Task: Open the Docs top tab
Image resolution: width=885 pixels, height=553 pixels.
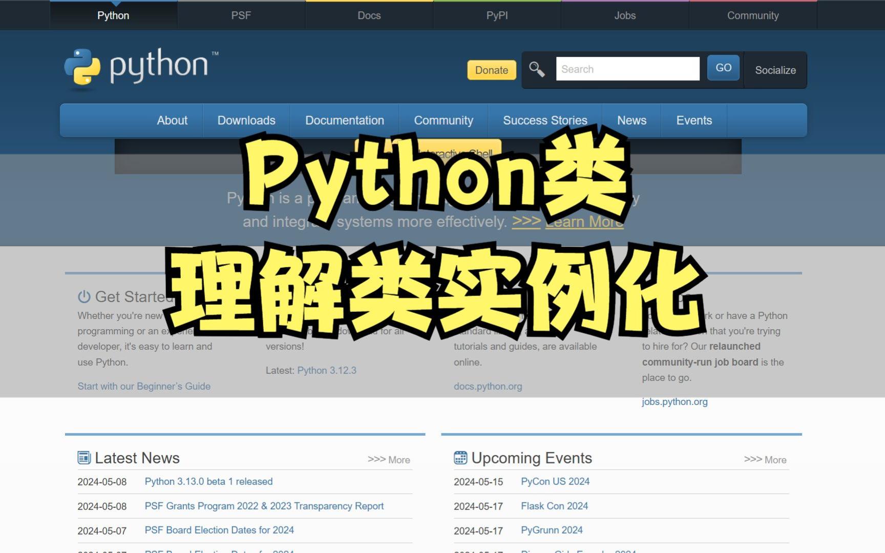Action: [x=369, y=15]
